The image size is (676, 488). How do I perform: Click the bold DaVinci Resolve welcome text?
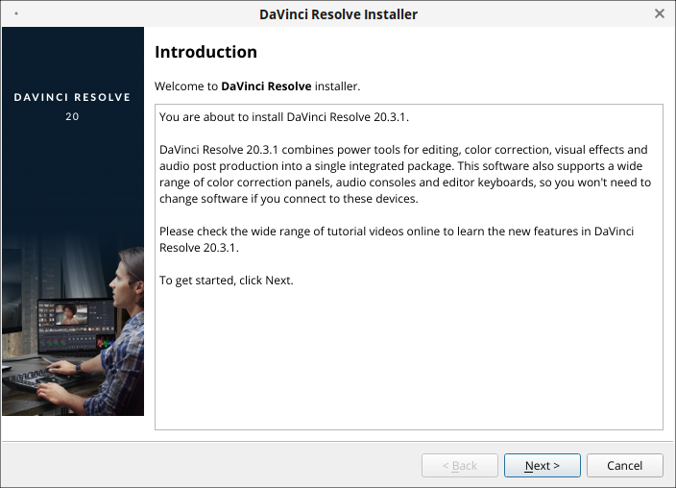pos(266,85)
